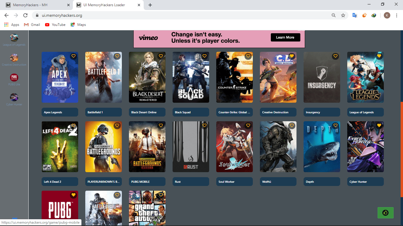Open the zoom magnifier icon in address bar
Screen dimensions: 403x226
[334, 15]
